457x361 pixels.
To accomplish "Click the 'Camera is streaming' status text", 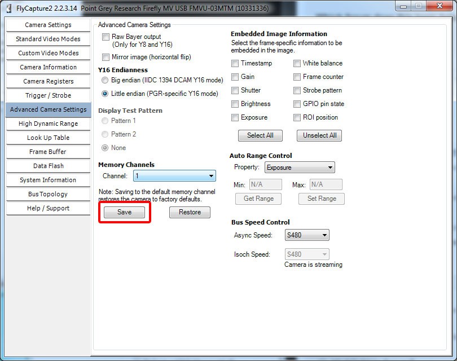I will (313, 265).
